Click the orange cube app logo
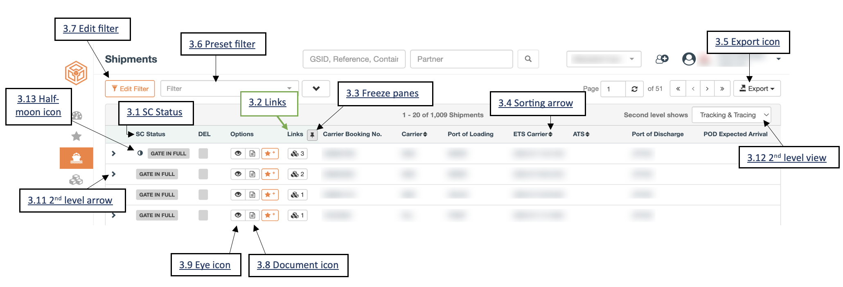843x287 pixels. (76, 73)
